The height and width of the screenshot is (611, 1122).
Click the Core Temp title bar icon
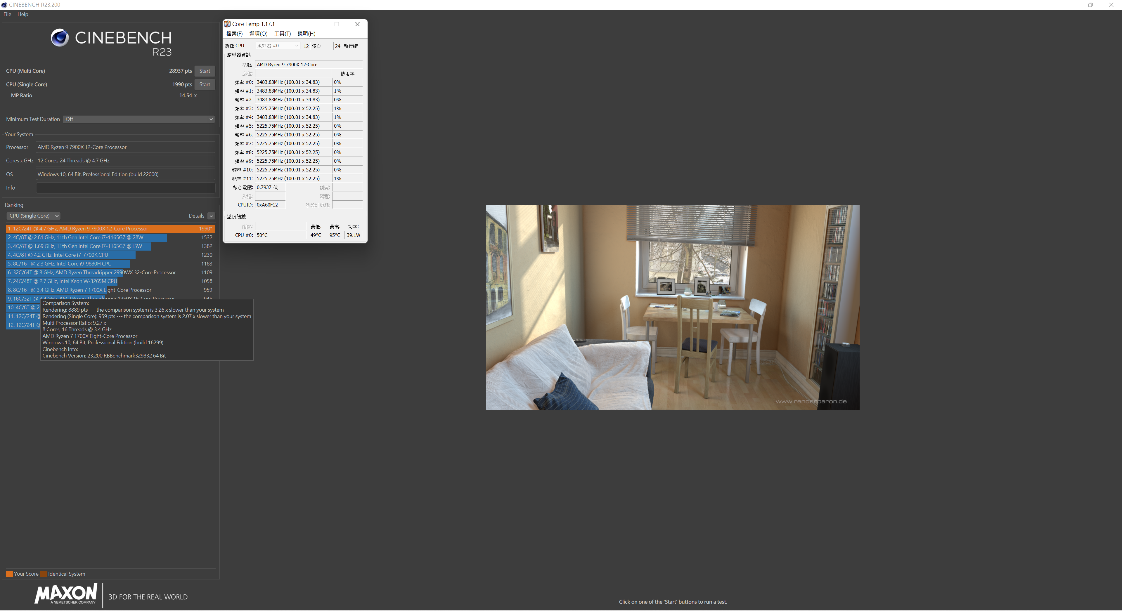(x=227, y=24)
